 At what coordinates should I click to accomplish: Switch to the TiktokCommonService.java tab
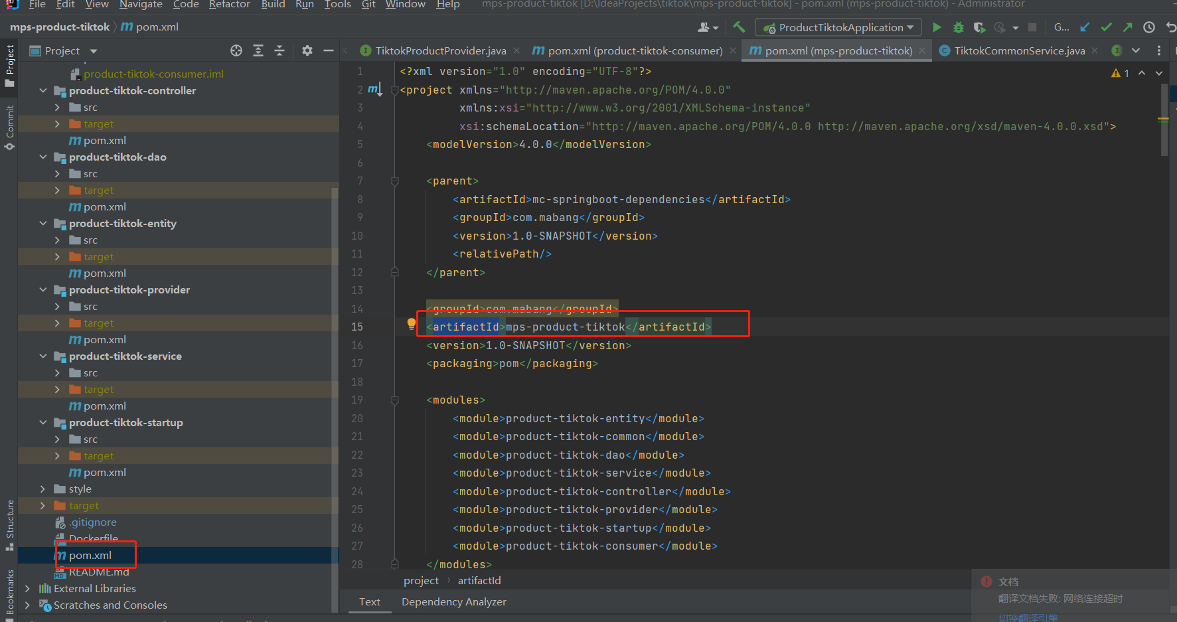1019,50
